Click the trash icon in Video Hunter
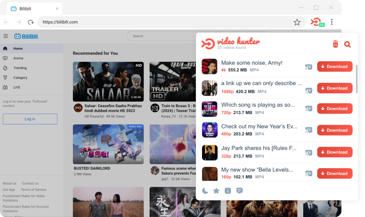This screenshot has width=365, height=217. coord(335,44)
